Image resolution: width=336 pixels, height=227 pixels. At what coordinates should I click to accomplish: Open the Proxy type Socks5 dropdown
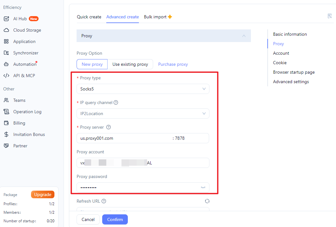coord(143,89)
